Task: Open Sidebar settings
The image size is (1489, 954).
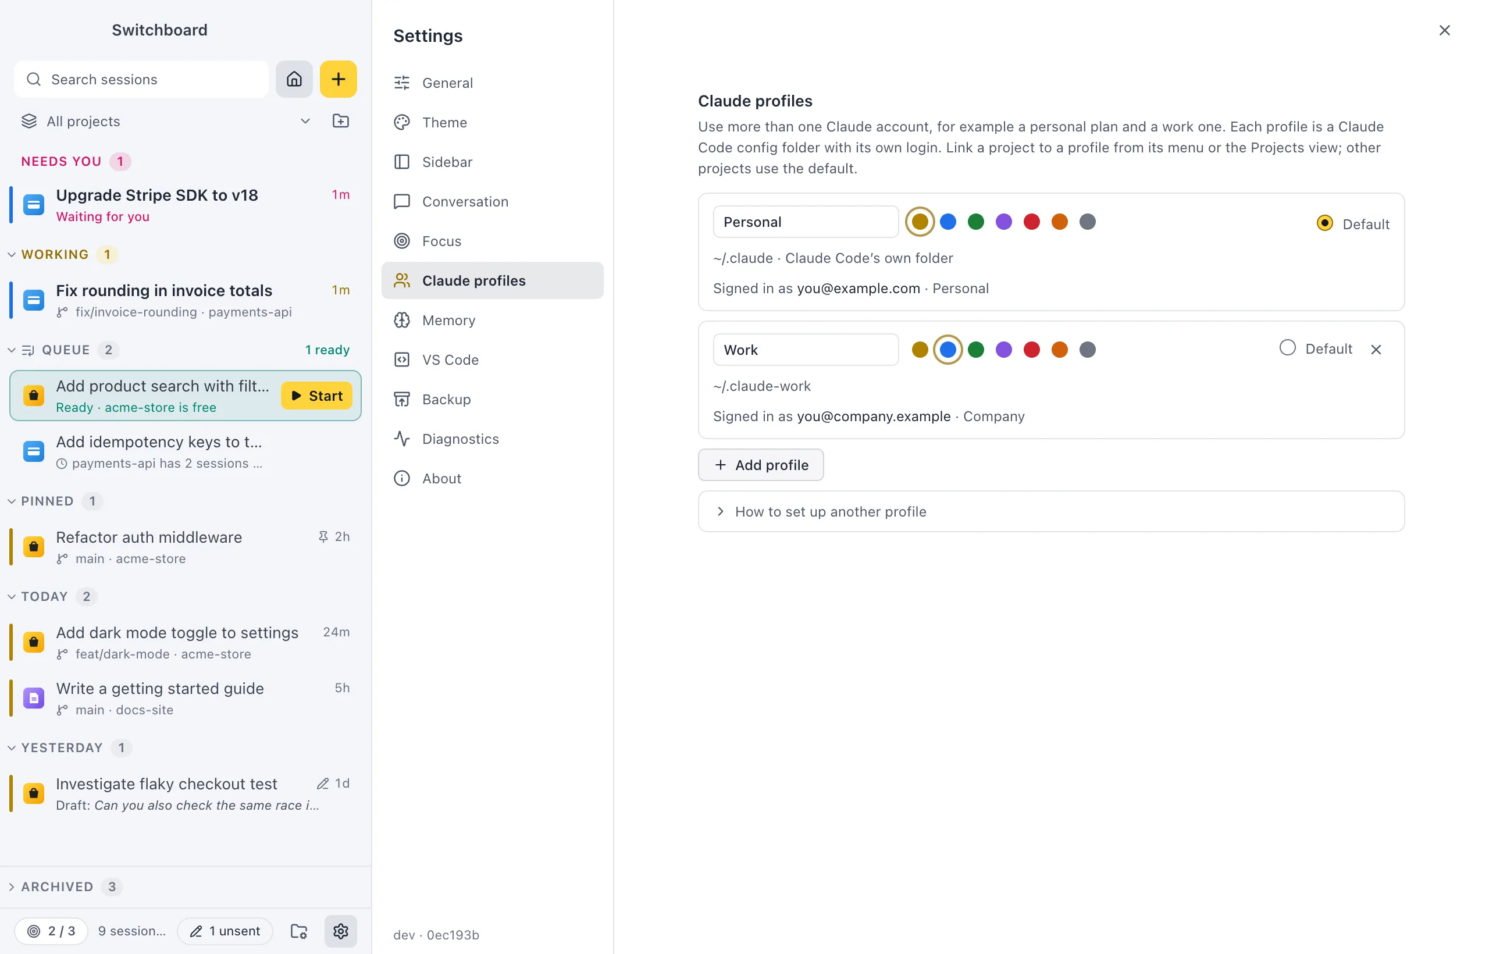Action: [x=493, y=162]
